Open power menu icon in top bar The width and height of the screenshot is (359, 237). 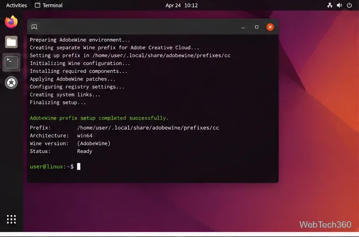point(349,5)
